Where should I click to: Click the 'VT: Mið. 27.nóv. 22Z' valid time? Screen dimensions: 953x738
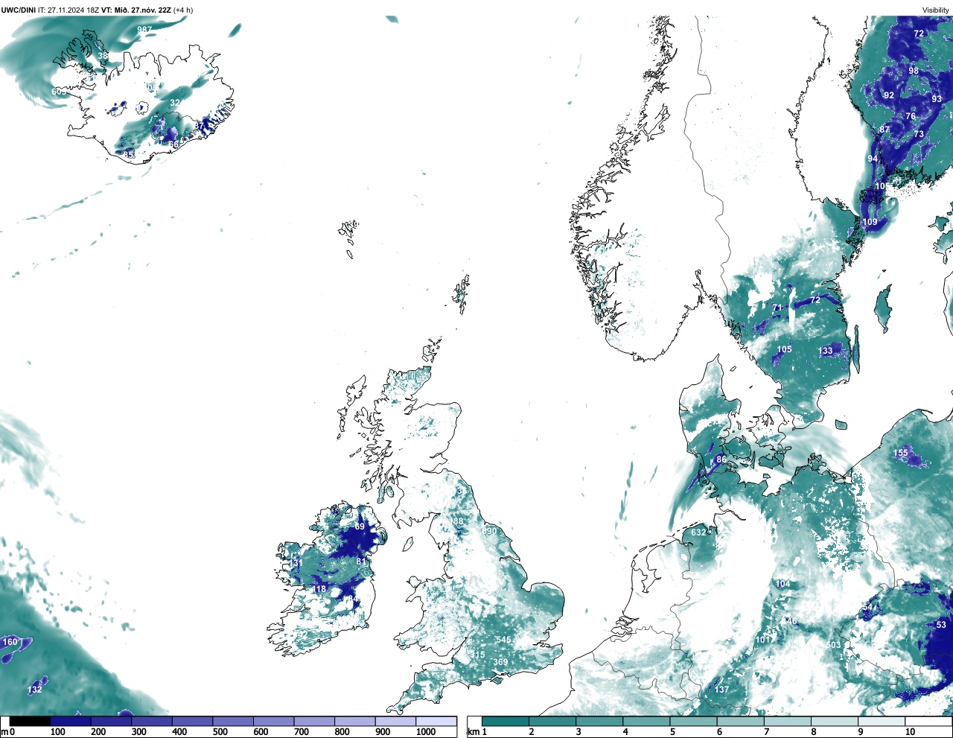tap(136, 10)
